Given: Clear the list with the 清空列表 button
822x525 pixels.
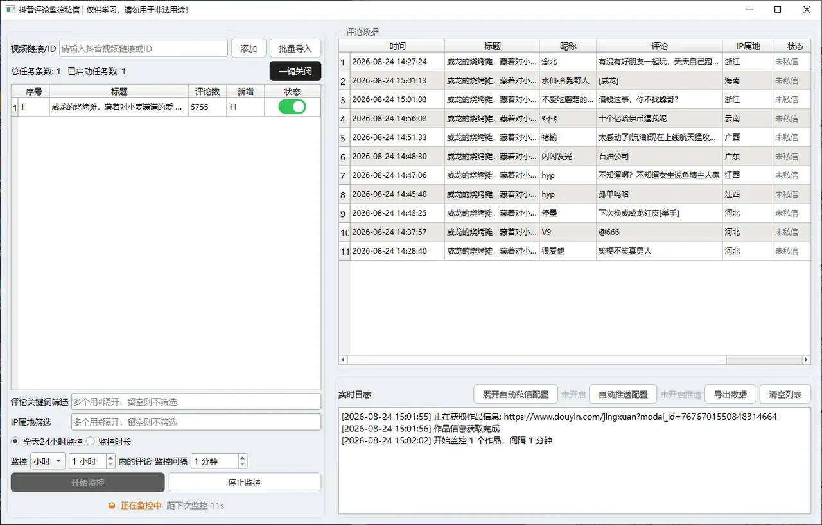Looking at the screenshot, I should click(785, 394).
